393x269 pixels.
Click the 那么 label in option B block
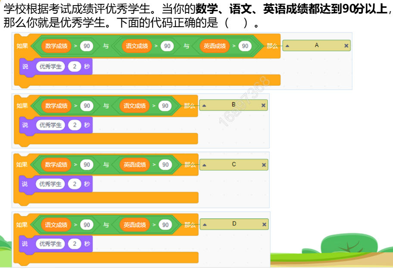[x=190, y=106]
